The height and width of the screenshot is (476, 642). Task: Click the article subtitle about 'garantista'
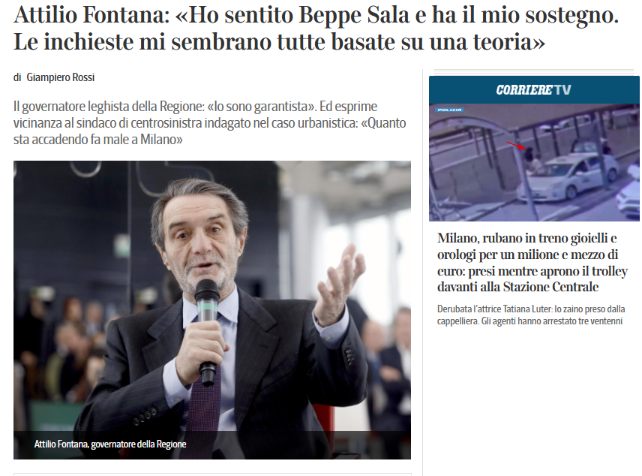210,122
